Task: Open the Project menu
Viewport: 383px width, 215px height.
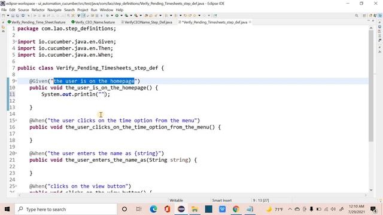Action: click(83, 10)
